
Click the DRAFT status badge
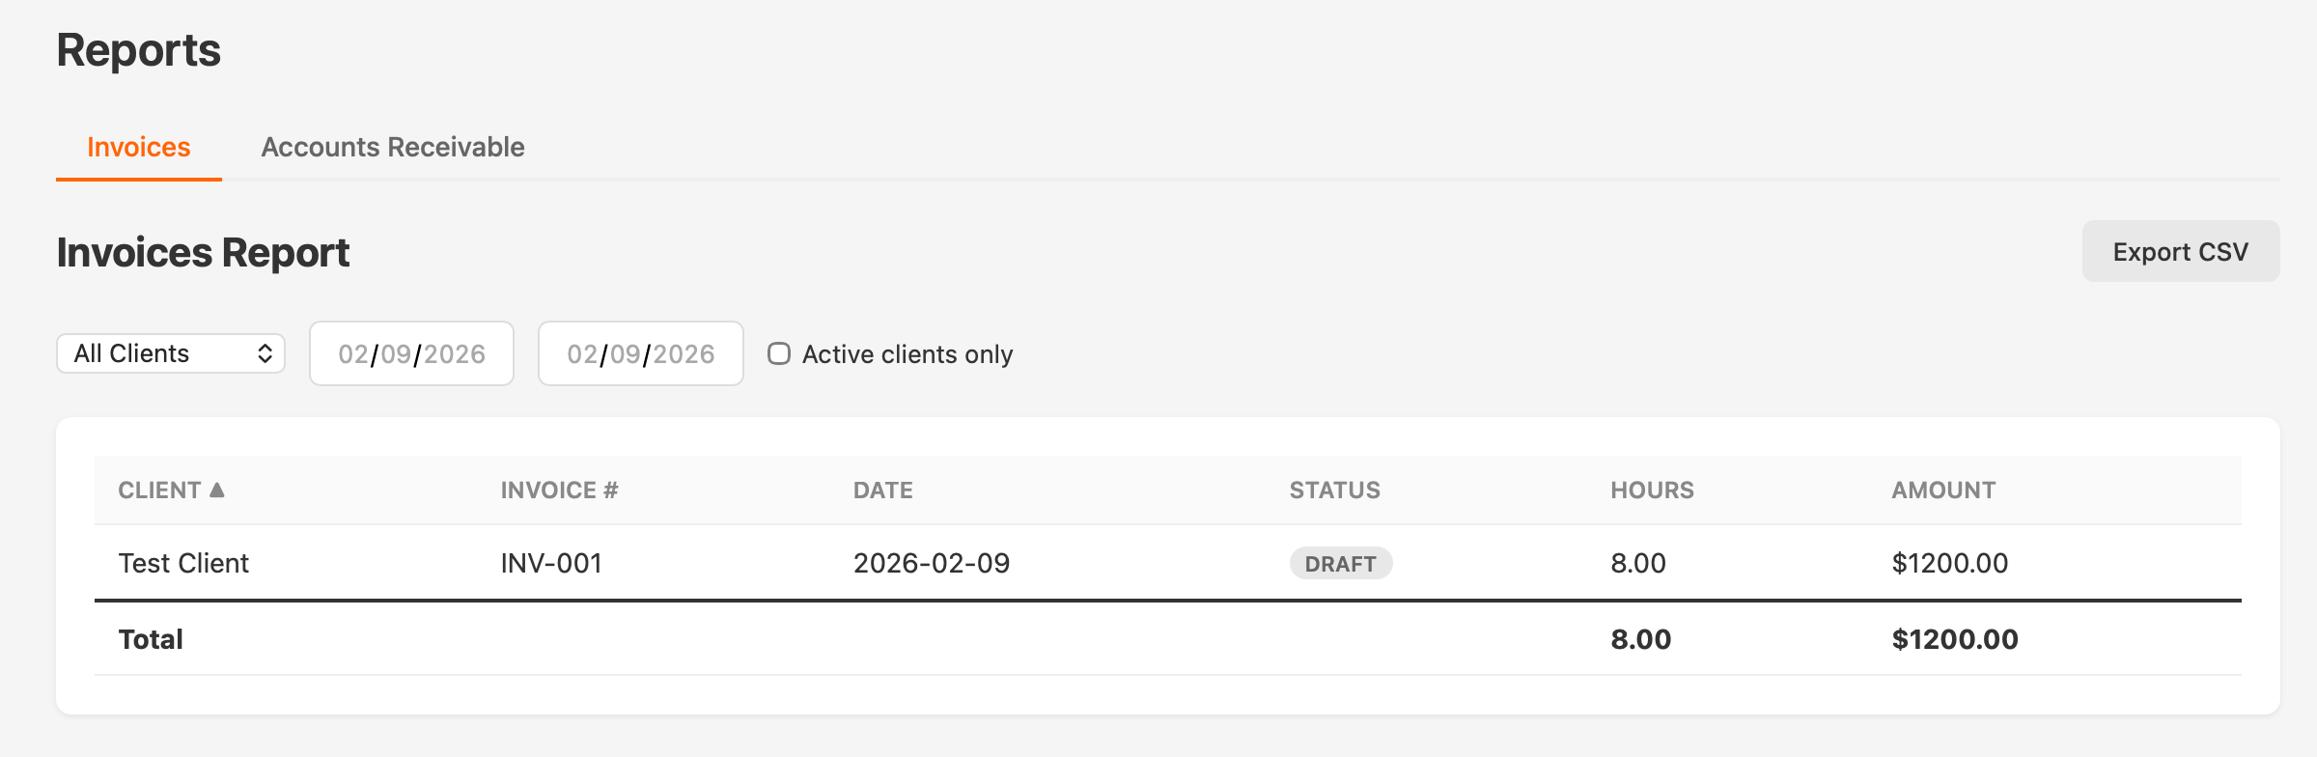point(1341,563)
